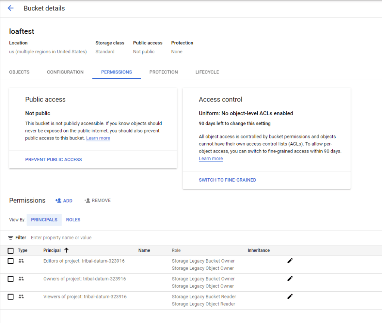Click the group icon in Editors row
The image size is (382, 323).
tap(21, 261)
